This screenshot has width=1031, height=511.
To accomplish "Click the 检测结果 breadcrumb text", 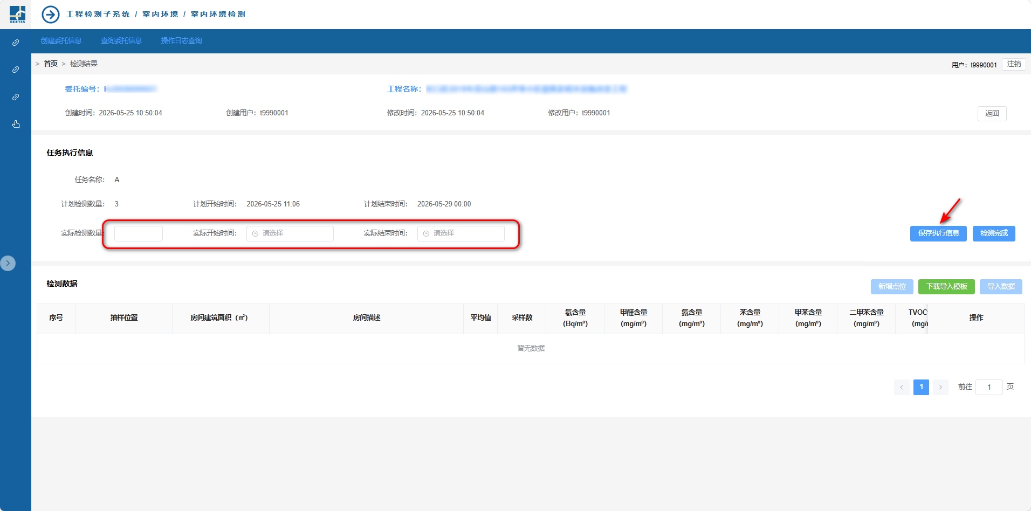I will click(x=84, y=64).
